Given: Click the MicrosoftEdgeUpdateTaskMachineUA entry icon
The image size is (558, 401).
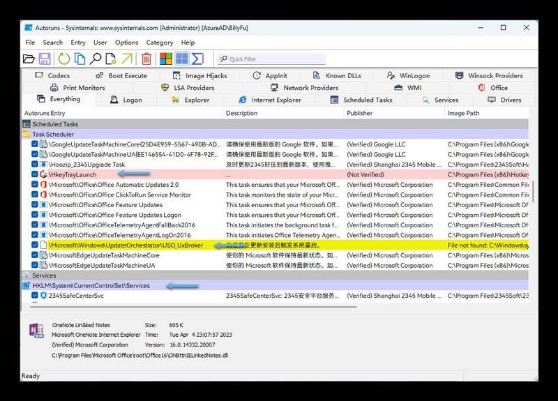Looking at the screenshot, I should [x=43, y=265].
